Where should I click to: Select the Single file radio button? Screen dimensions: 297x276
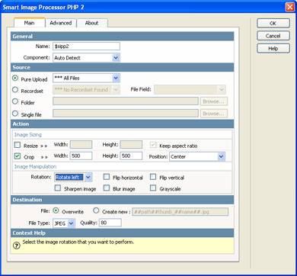click(15, 114)
